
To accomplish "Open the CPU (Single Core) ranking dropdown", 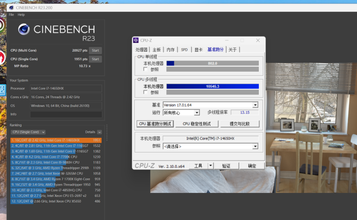I will 28,132.
